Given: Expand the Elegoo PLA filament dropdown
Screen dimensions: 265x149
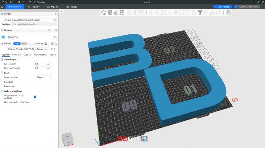Looking at the screenshot, I should pyautogui.click(x=29, y=37).
